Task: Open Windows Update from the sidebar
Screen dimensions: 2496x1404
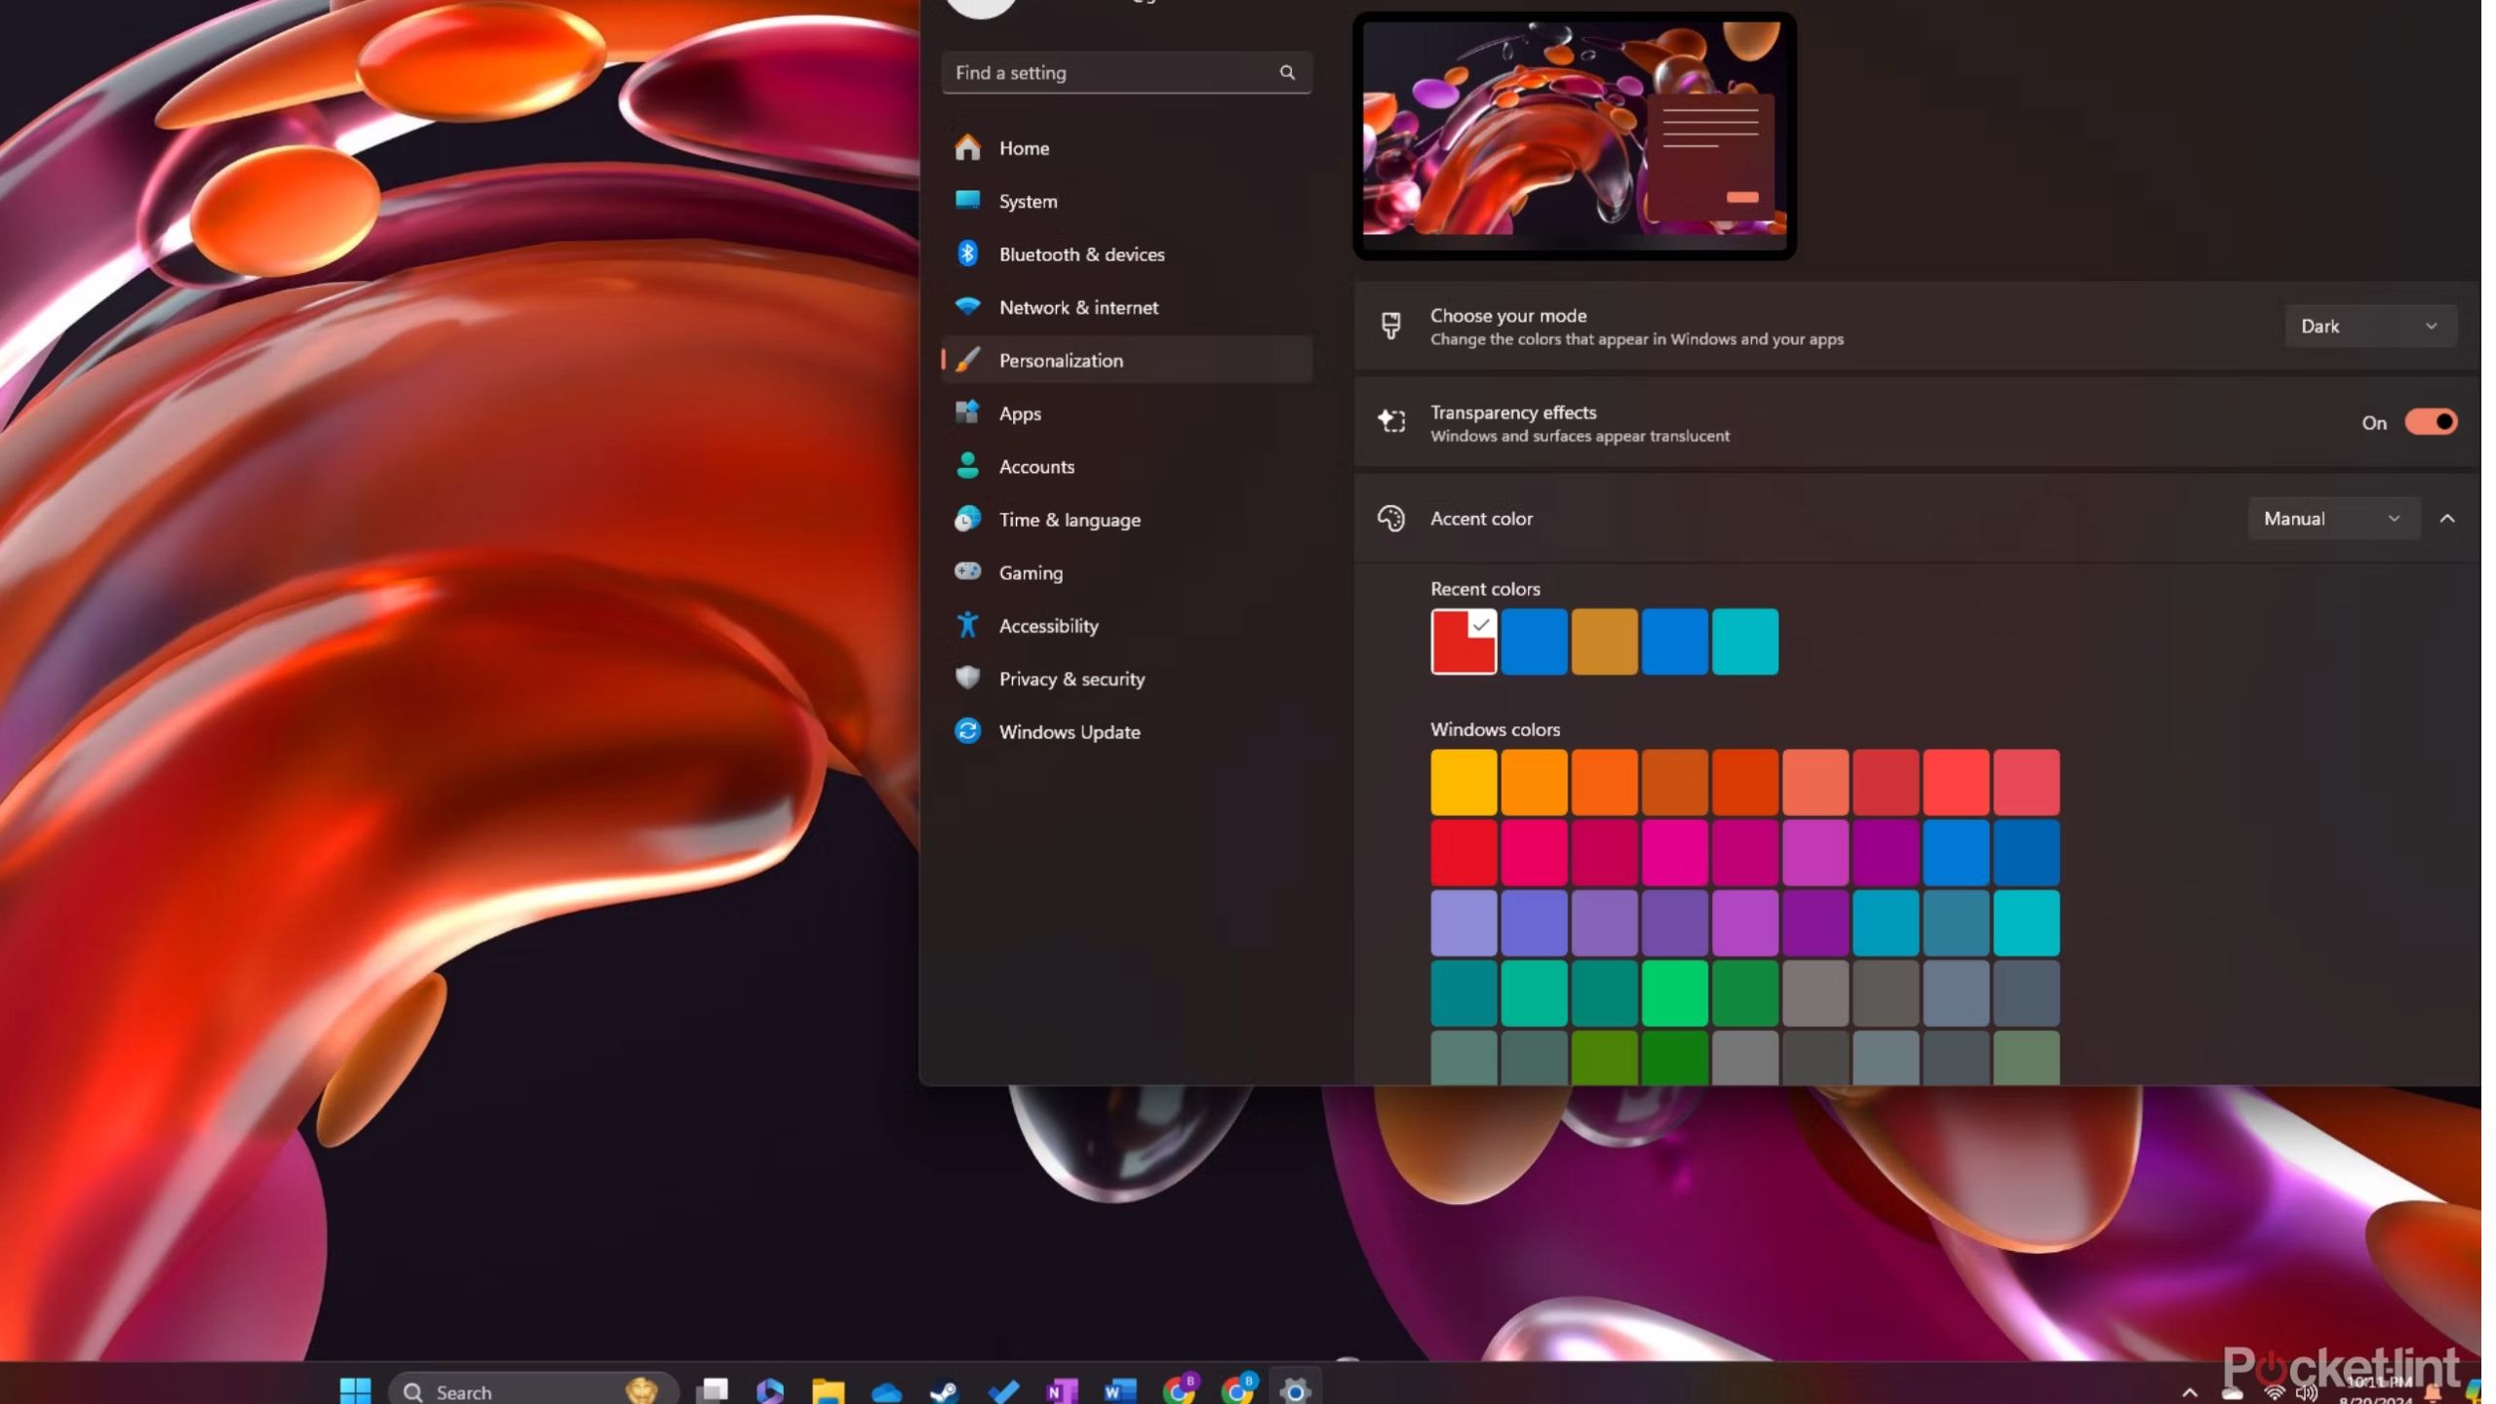Action: pos(1070,731)
